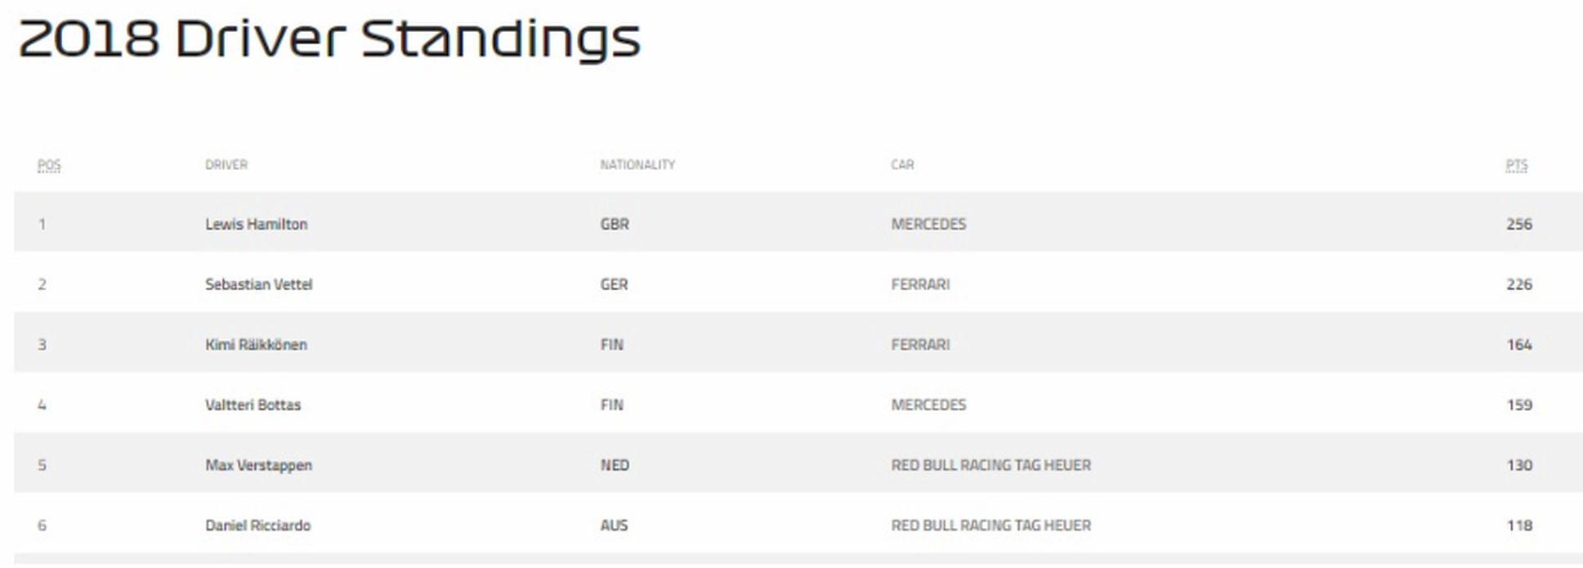The width and height of the screenshot is (1583, 568).
Task: Click the PTS column header
Action: (x=1516, y=165)
